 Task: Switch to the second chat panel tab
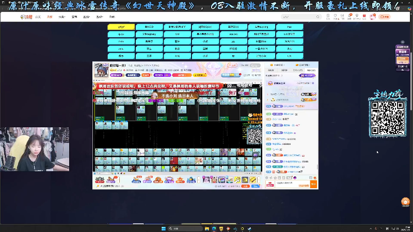[284, 70]
